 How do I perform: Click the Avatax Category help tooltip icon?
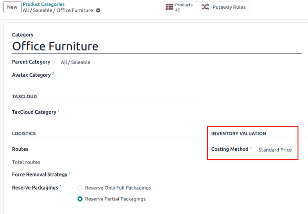click(x=53, y=74)
